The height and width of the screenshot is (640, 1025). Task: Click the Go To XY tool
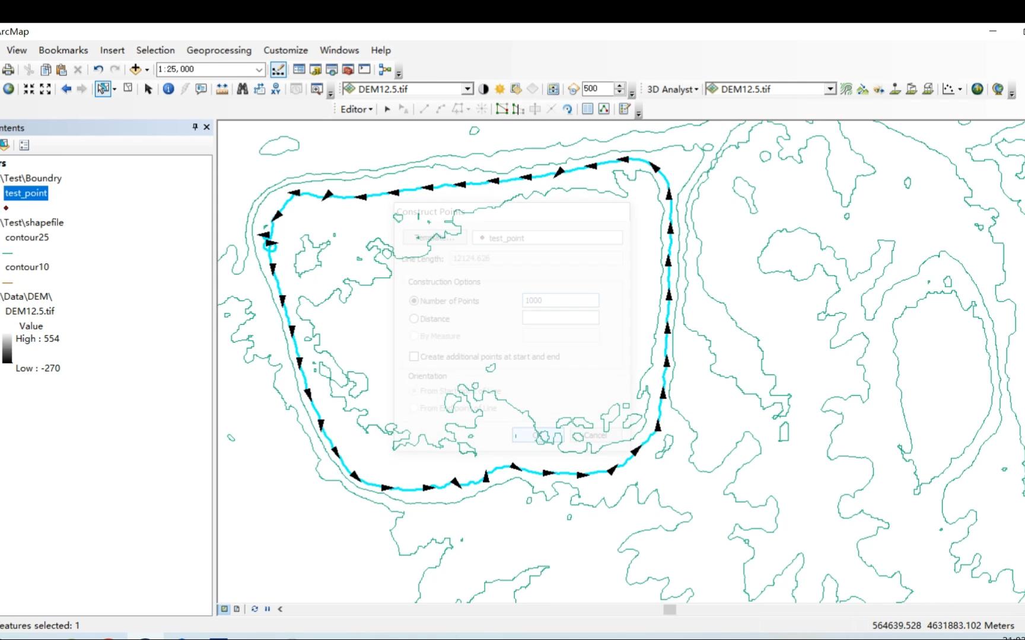(275, 89)
